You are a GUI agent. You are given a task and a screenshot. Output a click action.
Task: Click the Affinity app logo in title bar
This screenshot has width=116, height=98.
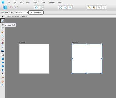click(x=3, y=2)
